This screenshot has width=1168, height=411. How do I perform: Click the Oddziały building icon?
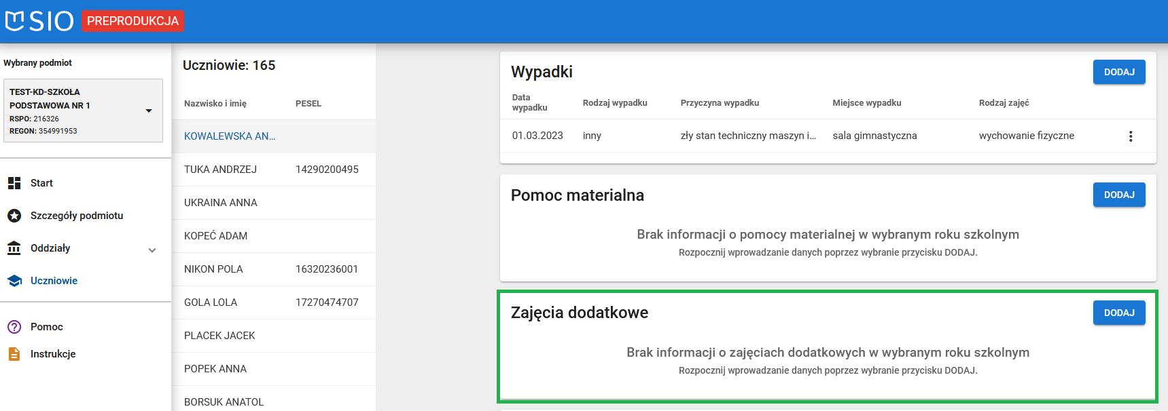[x=14, y=248]
